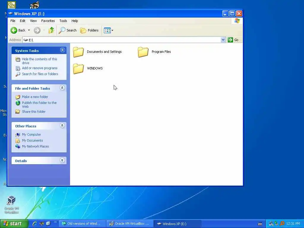The height and width of the screenshot is (228, 304).
Task: Click the Views icon in toolbar
Action: (107, 31)
